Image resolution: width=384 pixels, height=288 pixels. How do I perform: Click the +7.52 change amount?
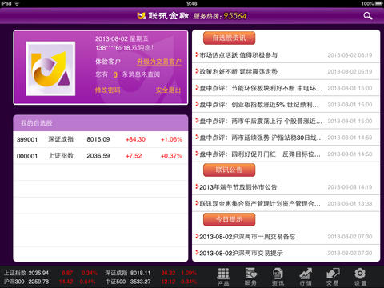pyautogui.click(x=134, y=156)
